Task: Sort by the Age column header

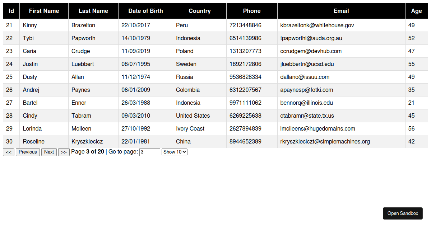Action: [417, 11]
